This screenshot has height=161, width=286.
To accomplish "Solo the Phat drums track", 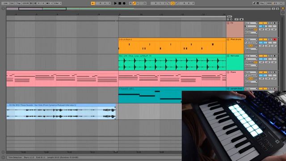I will pos(270,39).
